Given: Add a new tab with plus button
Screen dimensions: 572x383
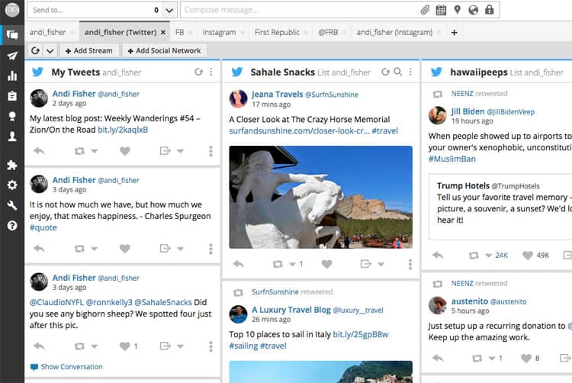Looking at the screenshot, I should click(455, 33).
